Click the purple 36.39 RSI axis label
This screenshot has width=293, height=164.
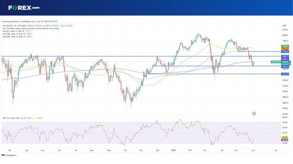click(x=285, y=140)
